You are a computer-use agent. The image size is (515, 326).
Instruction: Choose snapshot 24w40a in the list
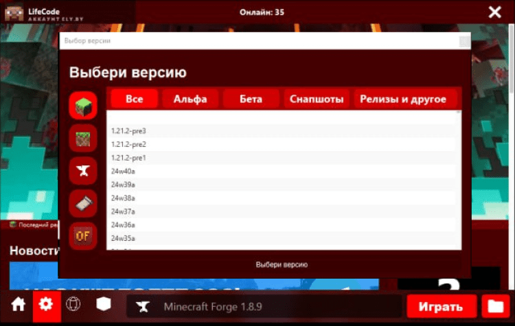point(123,171)
